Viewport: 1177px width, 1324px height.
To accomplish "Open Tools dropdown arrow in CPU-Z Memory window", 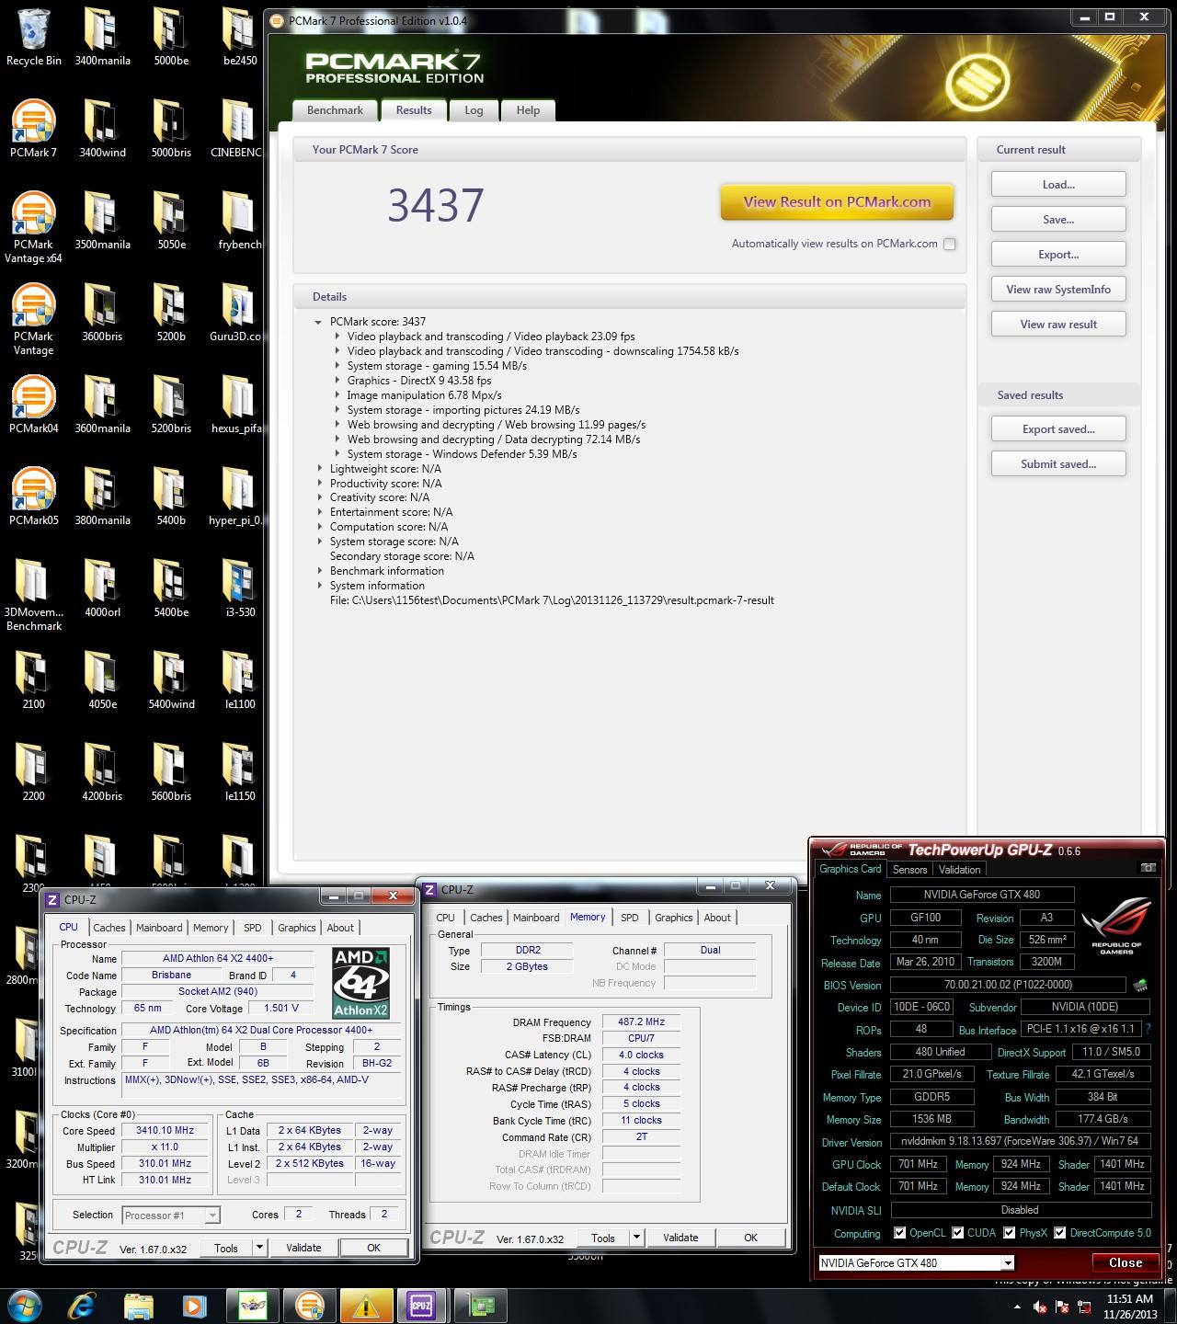I will [637, 1238].
